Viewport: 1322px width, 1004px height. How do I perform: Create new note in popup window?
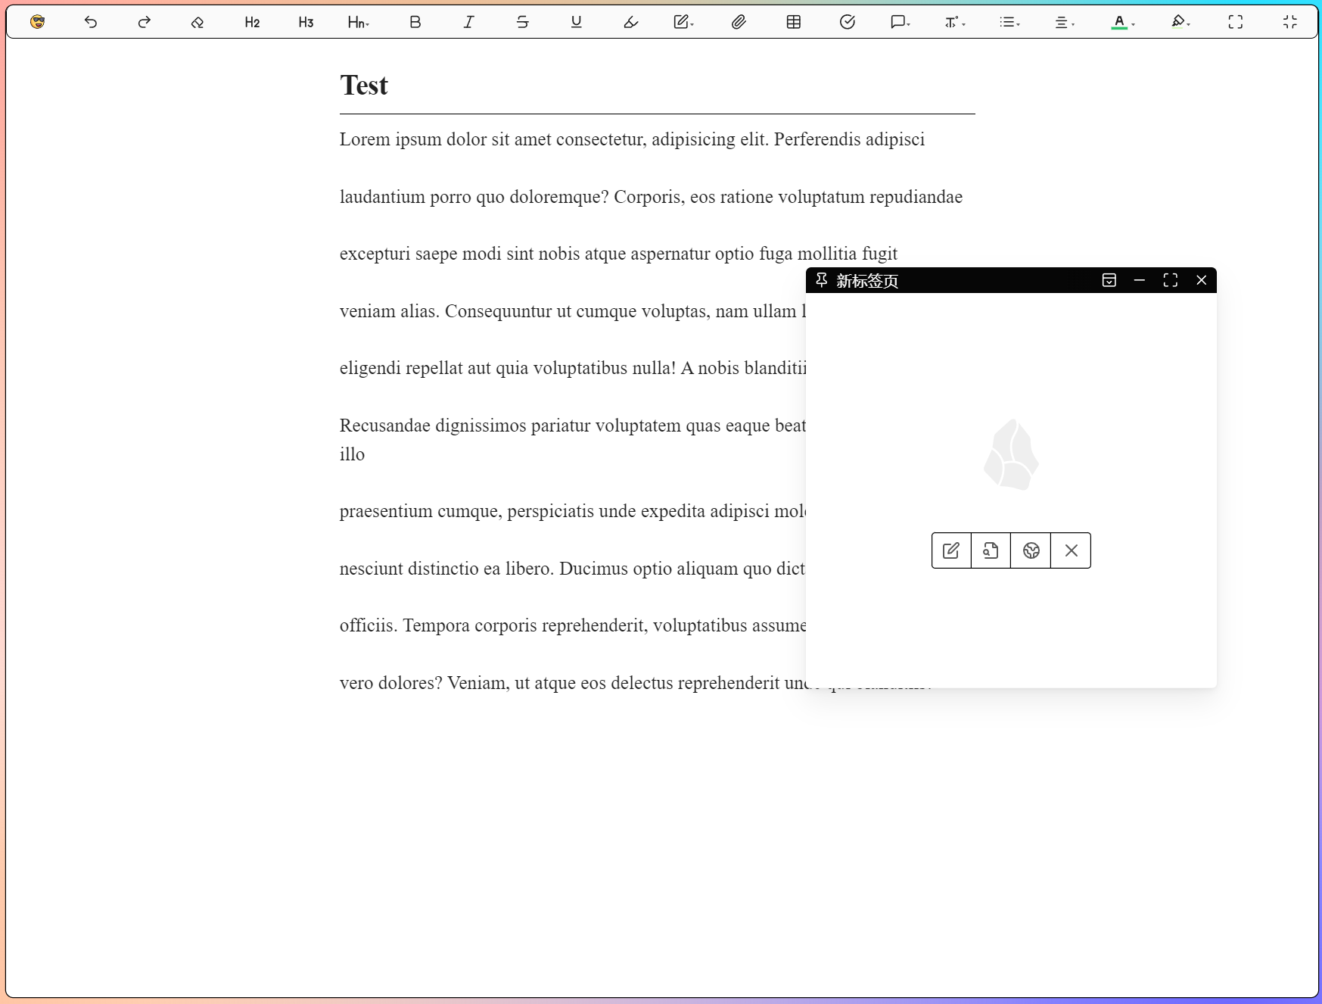click(x=951, y=550)
